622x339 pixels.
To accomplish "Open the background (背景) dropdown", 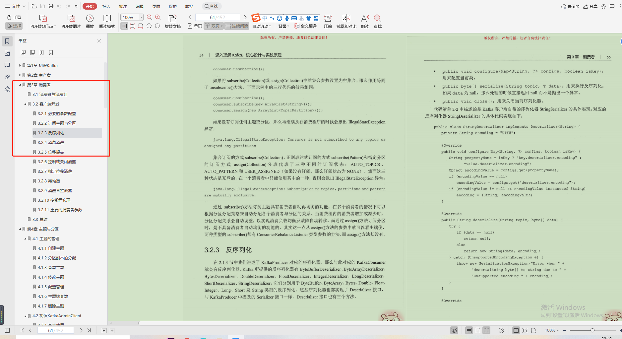I will click(x=283, y=26).
